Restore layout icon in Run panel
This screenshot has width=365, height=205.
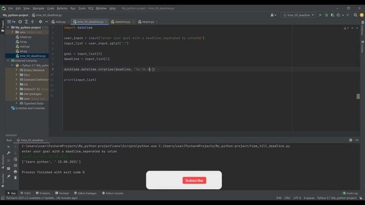coord(9,169)
